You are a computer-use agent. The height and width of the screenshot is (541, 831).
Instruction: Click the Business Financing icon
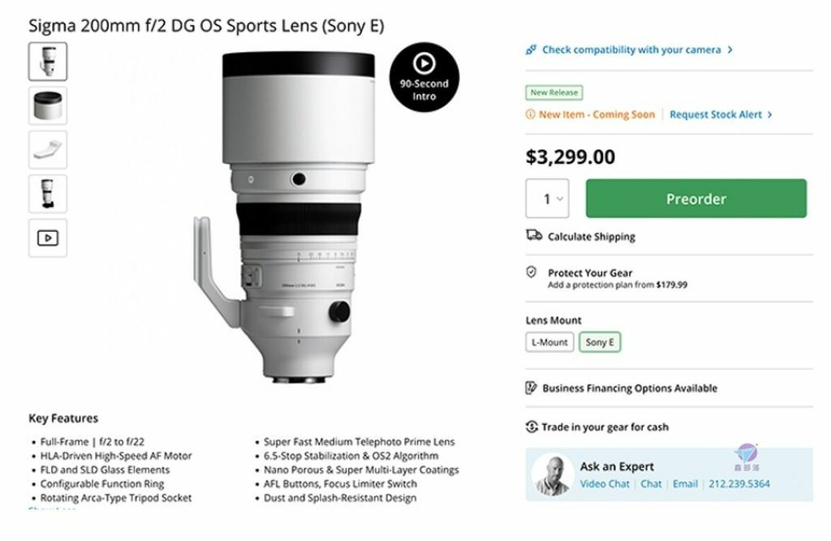(x=532, y=388)
